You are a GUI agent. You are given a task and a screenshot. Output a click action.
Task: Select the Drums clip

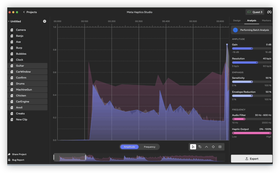[x=27, y=84]
